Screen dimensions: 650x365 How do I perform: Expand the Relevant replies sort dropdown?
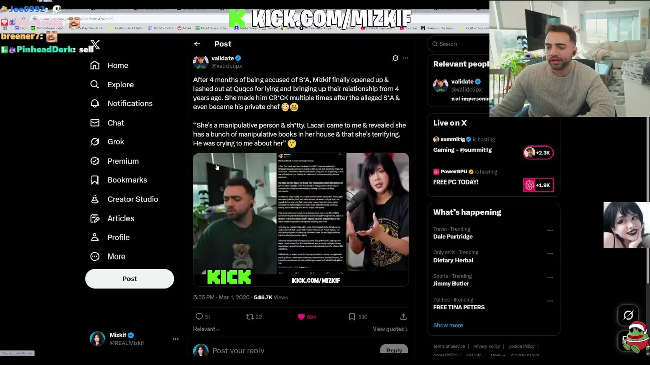click(x=206, y=329)
